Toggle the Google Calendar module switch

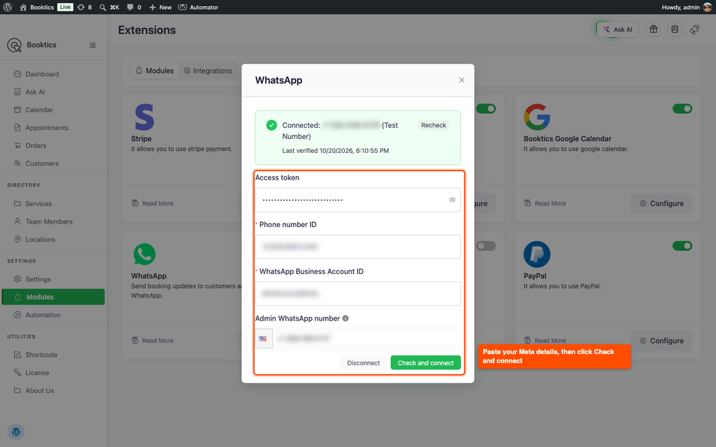(x=682, y=108)
